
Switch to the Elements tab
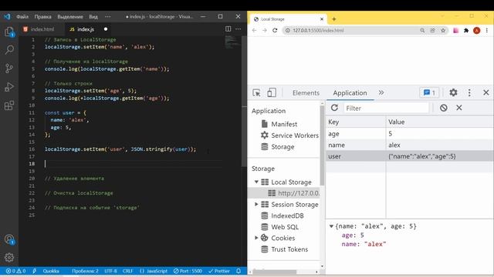pos(306,93)
